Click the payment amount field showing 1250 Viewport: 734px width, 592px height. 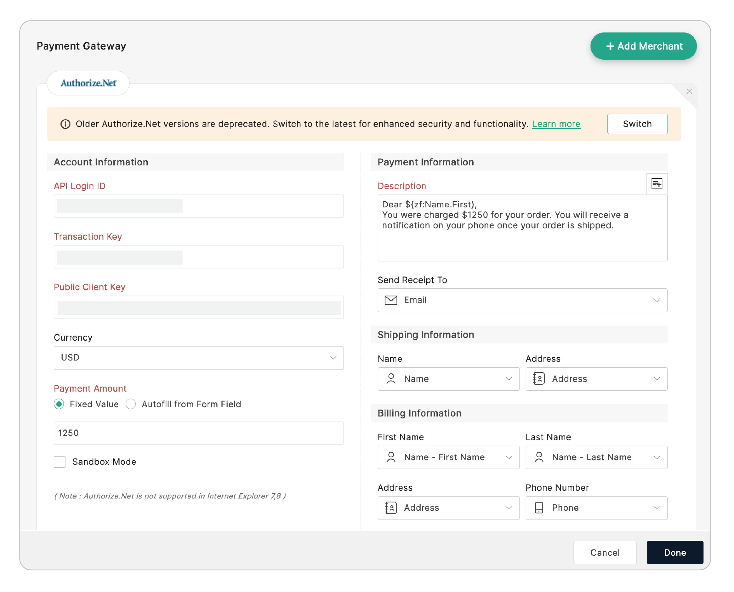tap(198, 433)
